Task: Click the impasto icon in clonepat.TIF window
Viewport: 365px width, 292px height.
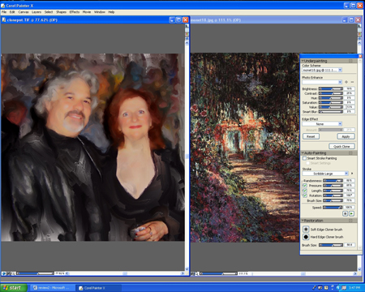Action: click(x=187, y=39)
